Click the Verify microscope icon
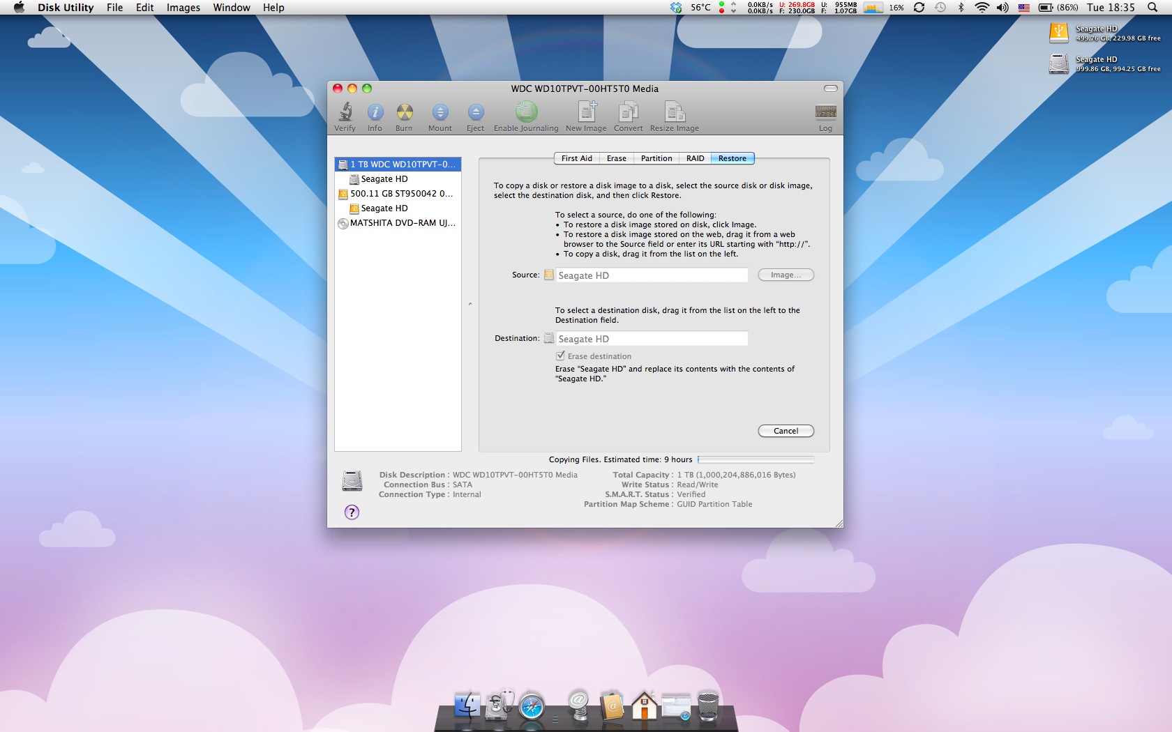The height and width of the screenshot is (732, 1172). pyautogui.click(x=345, y=112)
